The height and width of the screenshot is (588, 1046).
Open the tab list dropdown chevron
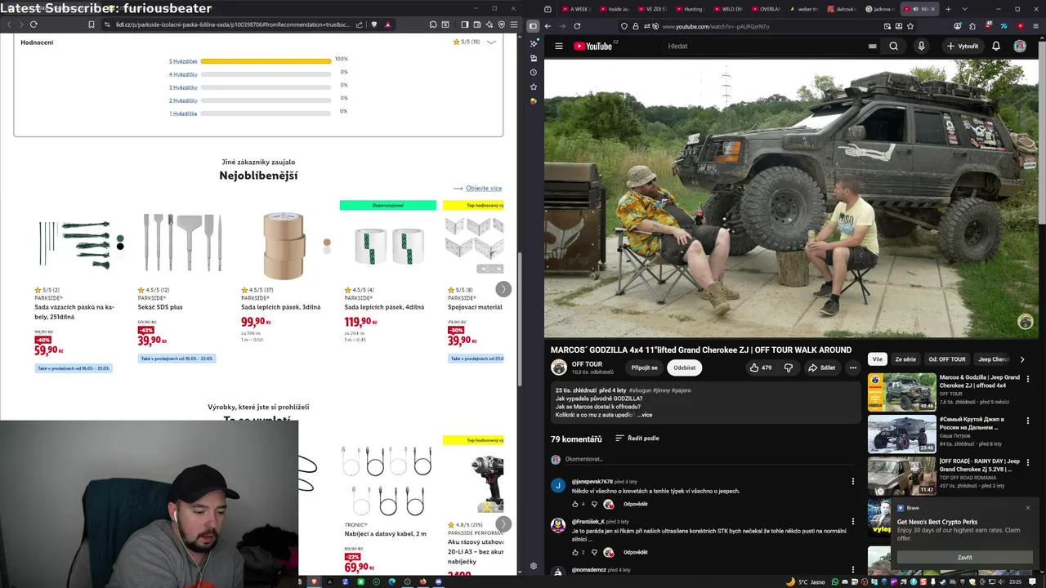(963, 9)
